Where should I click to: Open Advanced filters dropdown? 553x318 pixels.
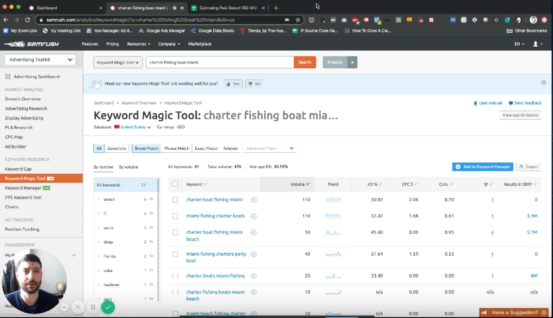point(270,148)
